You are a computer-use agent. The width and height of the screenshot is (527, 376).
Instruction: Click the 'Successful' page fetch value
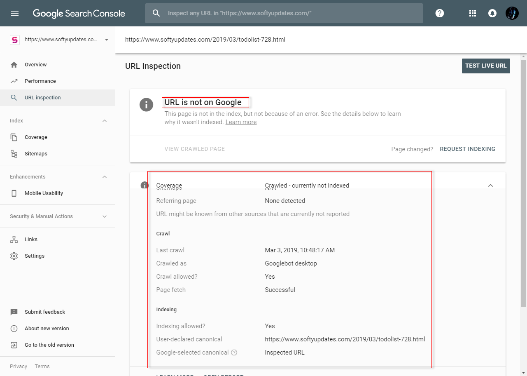(x=280, y=290)
